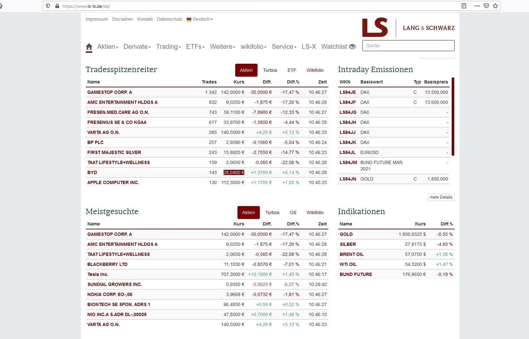
Task: Open BYD stock page
Action: tap(92, 172)
